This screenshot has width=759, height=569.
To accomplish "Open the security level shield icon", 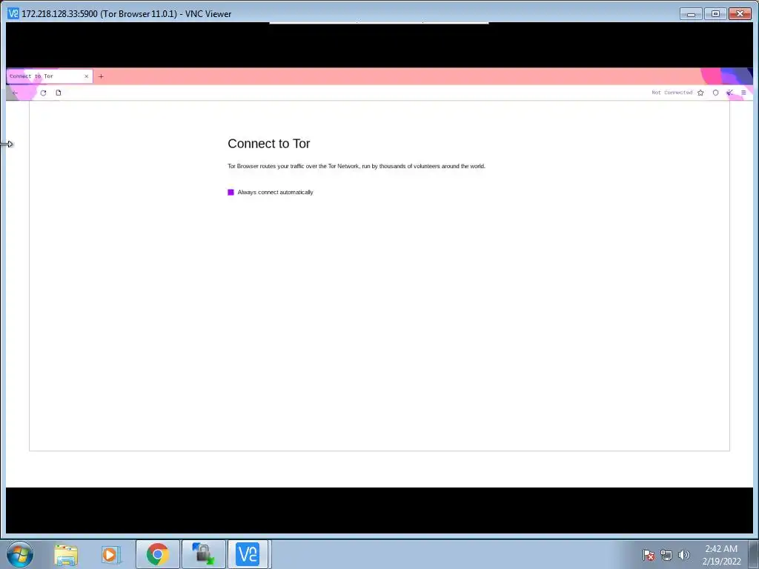I will pos(715,93).
